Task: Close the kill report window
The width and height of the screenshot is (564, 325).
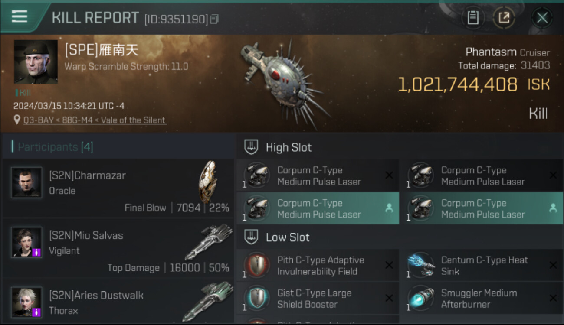Action: (542, 18)
